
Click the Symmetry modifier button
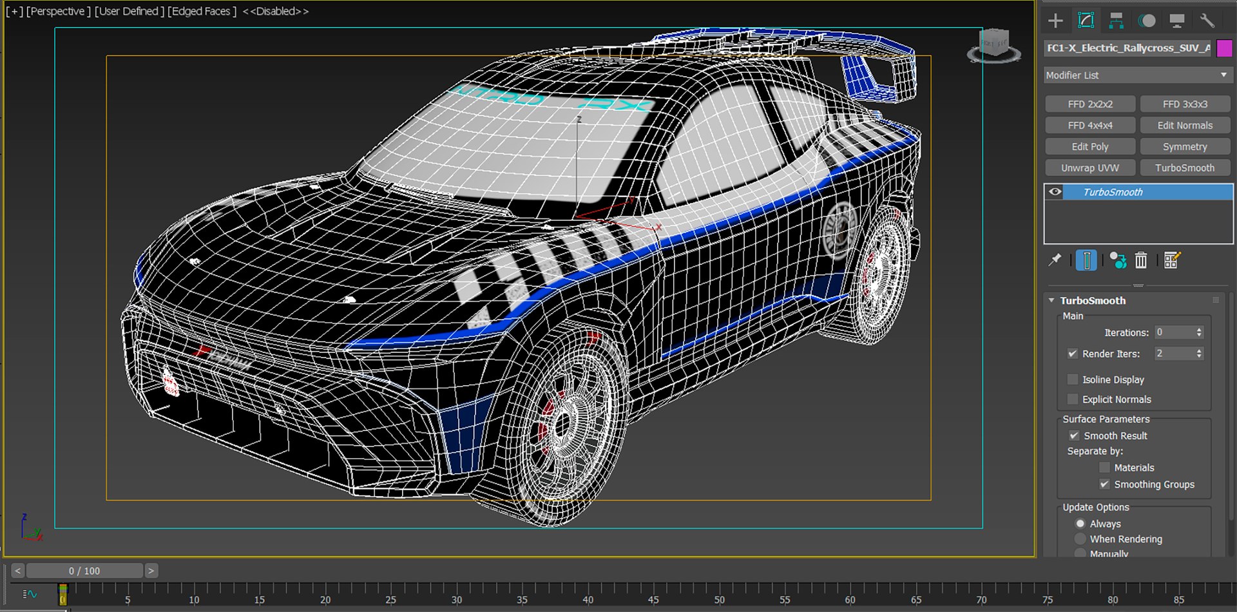pyautogui.click(x=1185, y=146)
